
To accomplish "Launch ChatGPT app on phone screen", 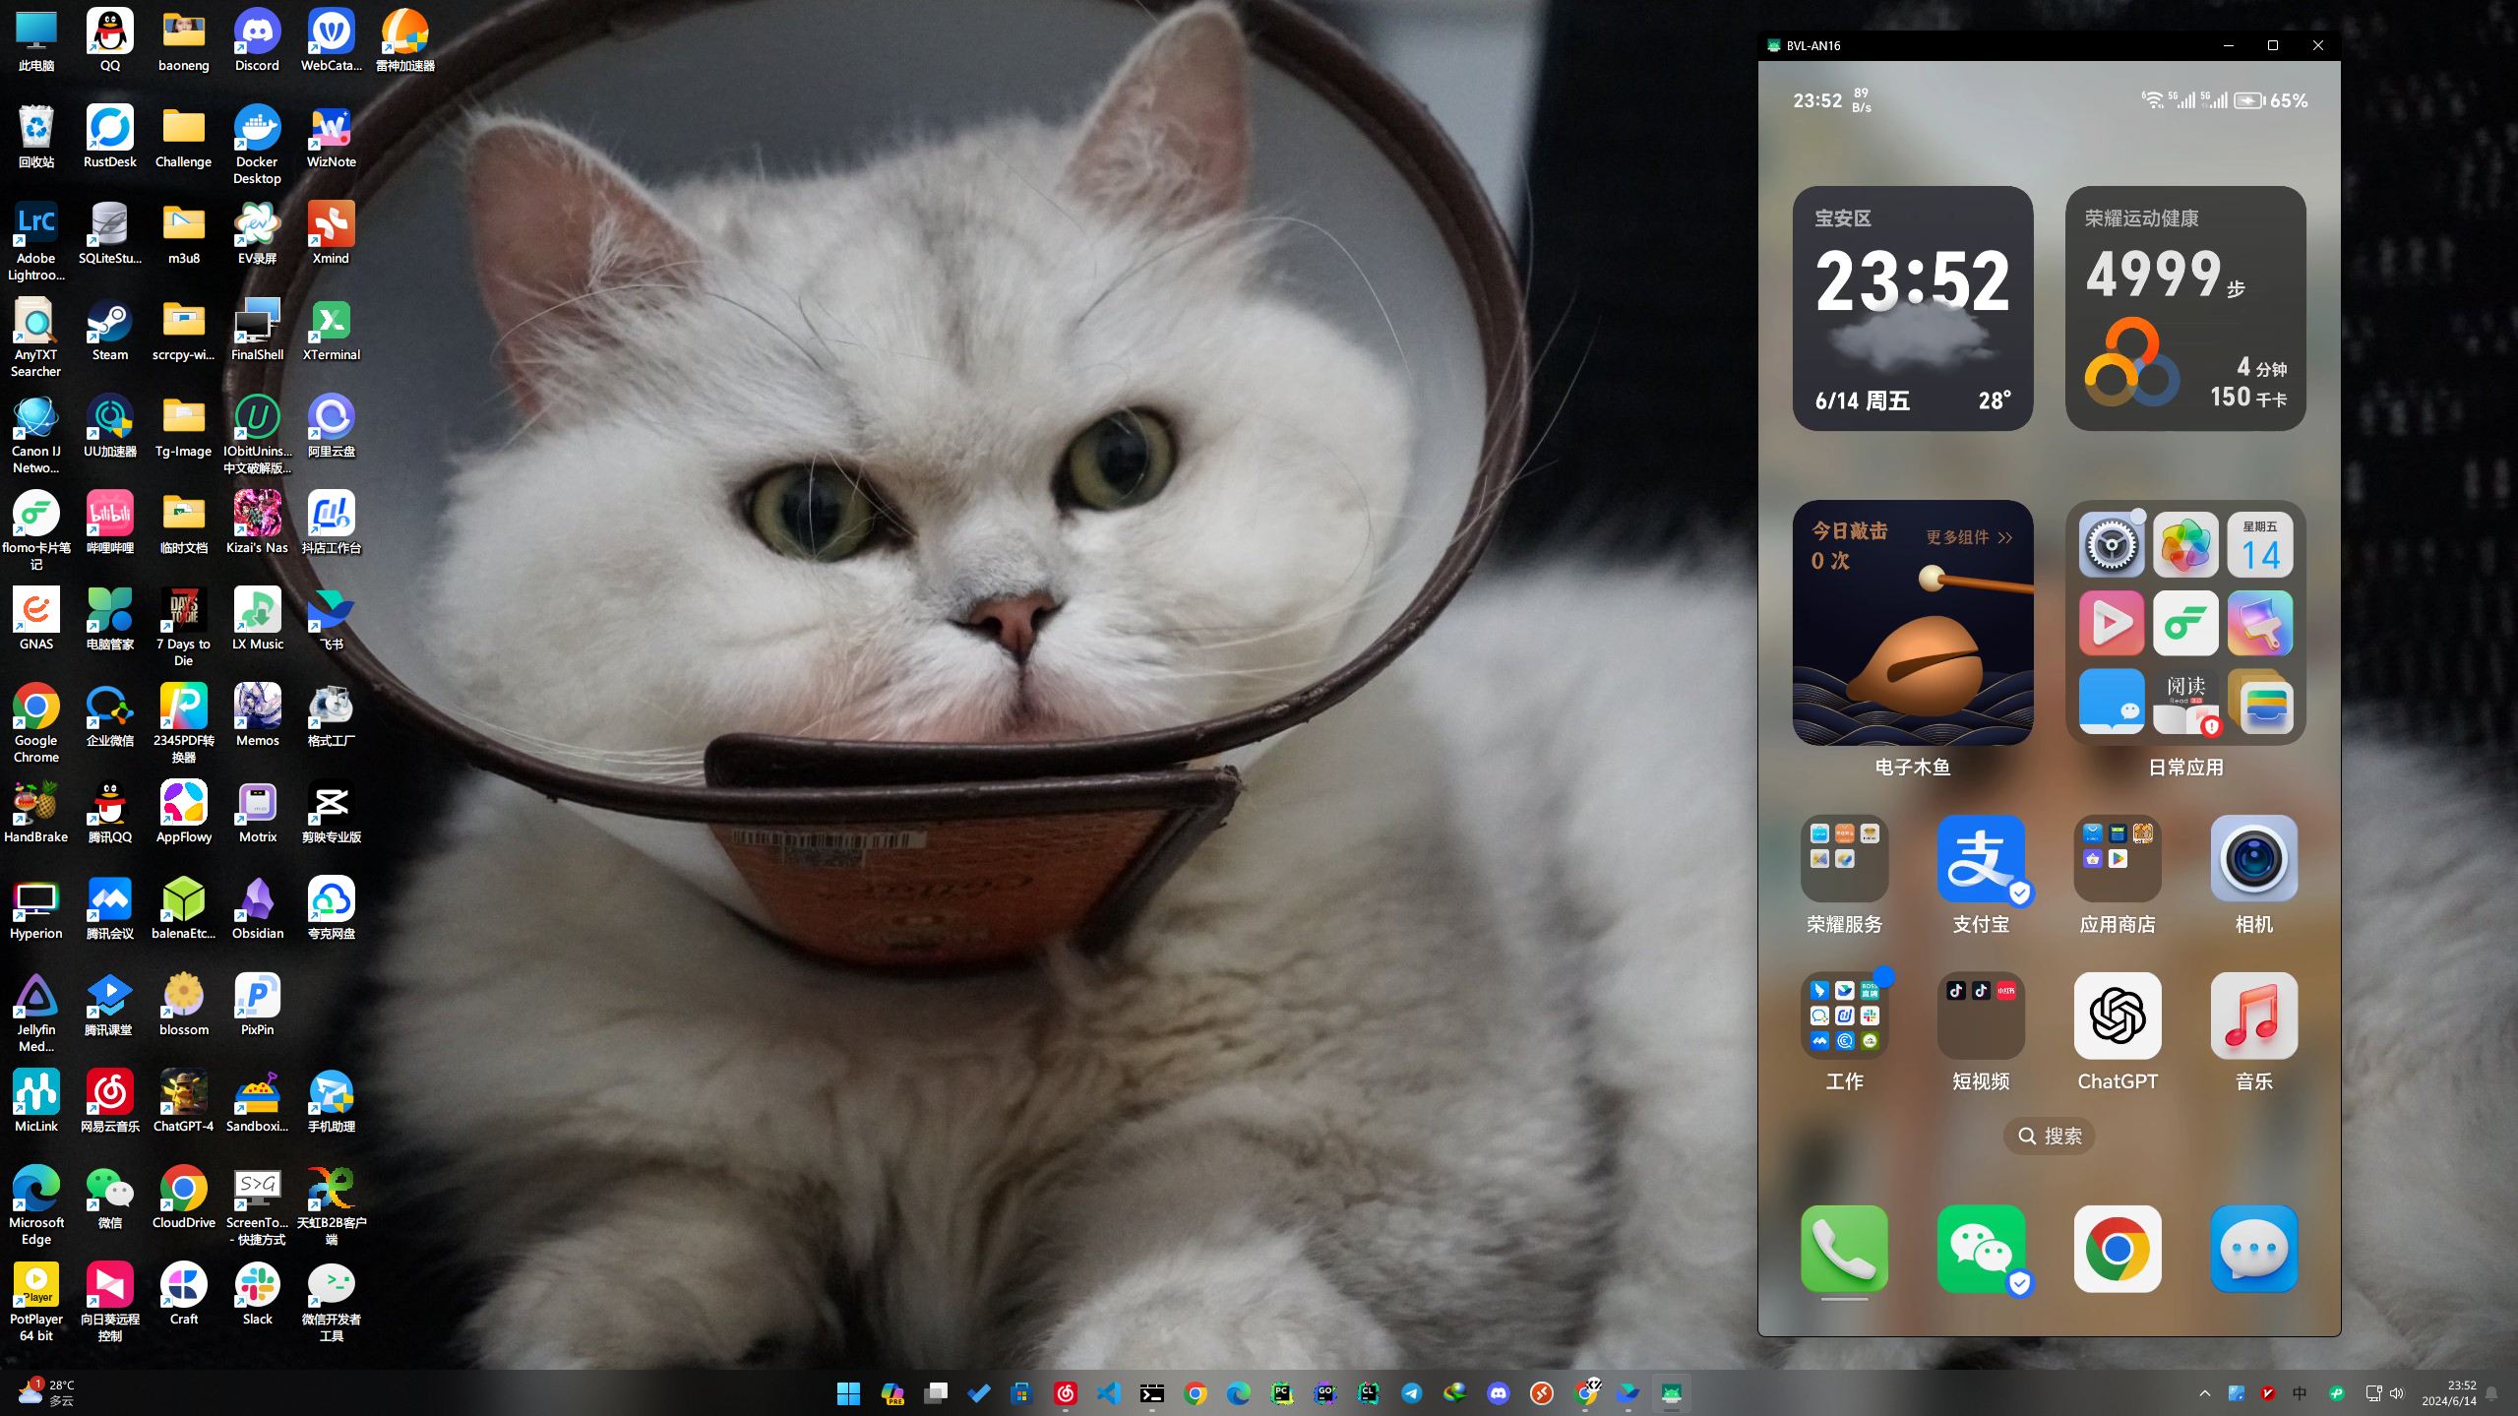I will [2117, 1016].
